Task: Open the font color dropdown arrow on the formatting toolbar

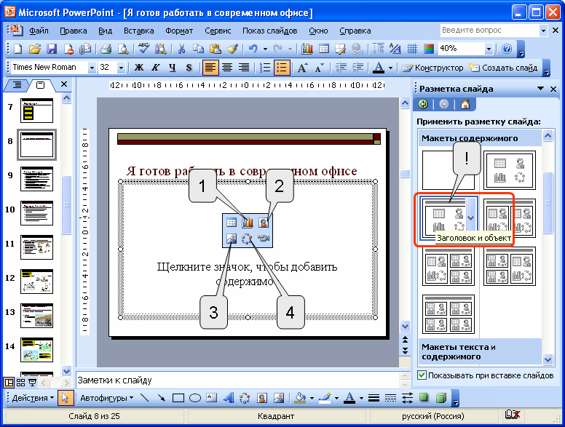Action: pos(390,68)
